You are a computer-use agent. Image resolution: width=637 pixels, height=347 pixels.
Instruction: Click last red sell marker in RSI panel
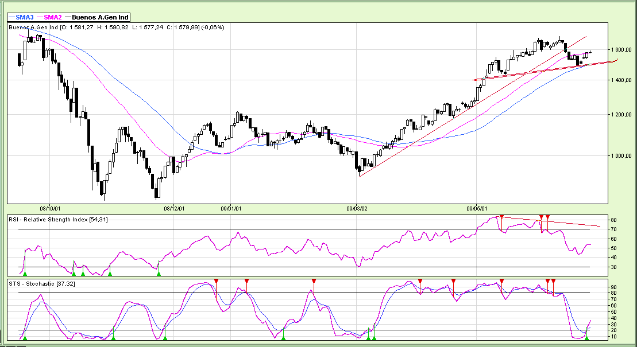[x=547, y=217]
